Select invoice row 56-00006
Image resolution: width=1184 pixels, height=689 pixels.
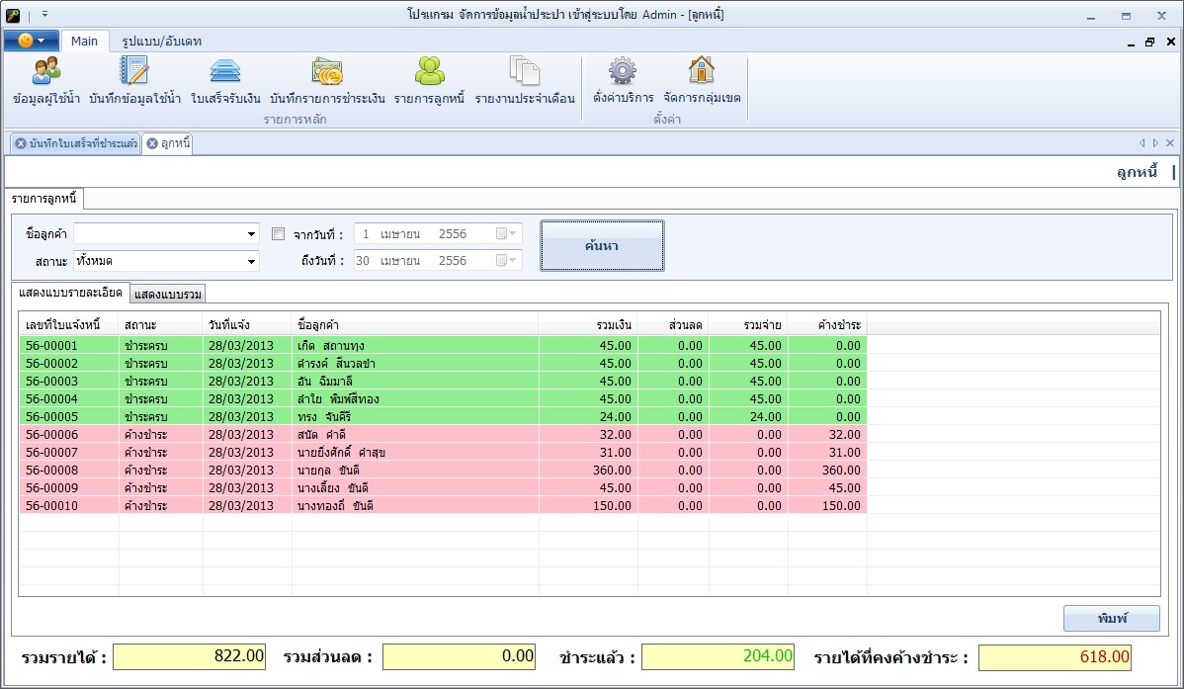point(443,434)
